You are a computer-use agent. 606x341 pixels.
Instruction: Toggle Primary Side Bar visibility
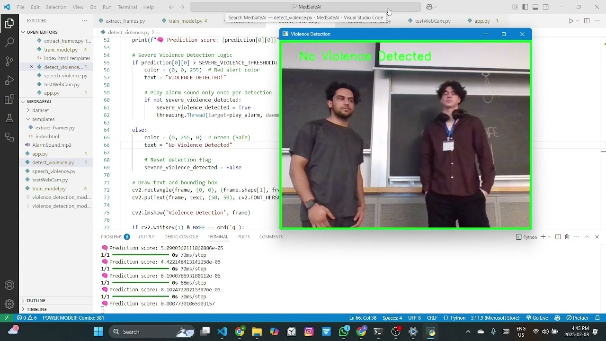coord(525,7)
